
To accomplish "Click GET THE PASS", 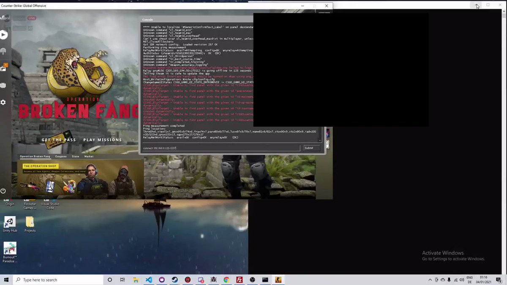I will pyautogui.click(x=58, y=140).
